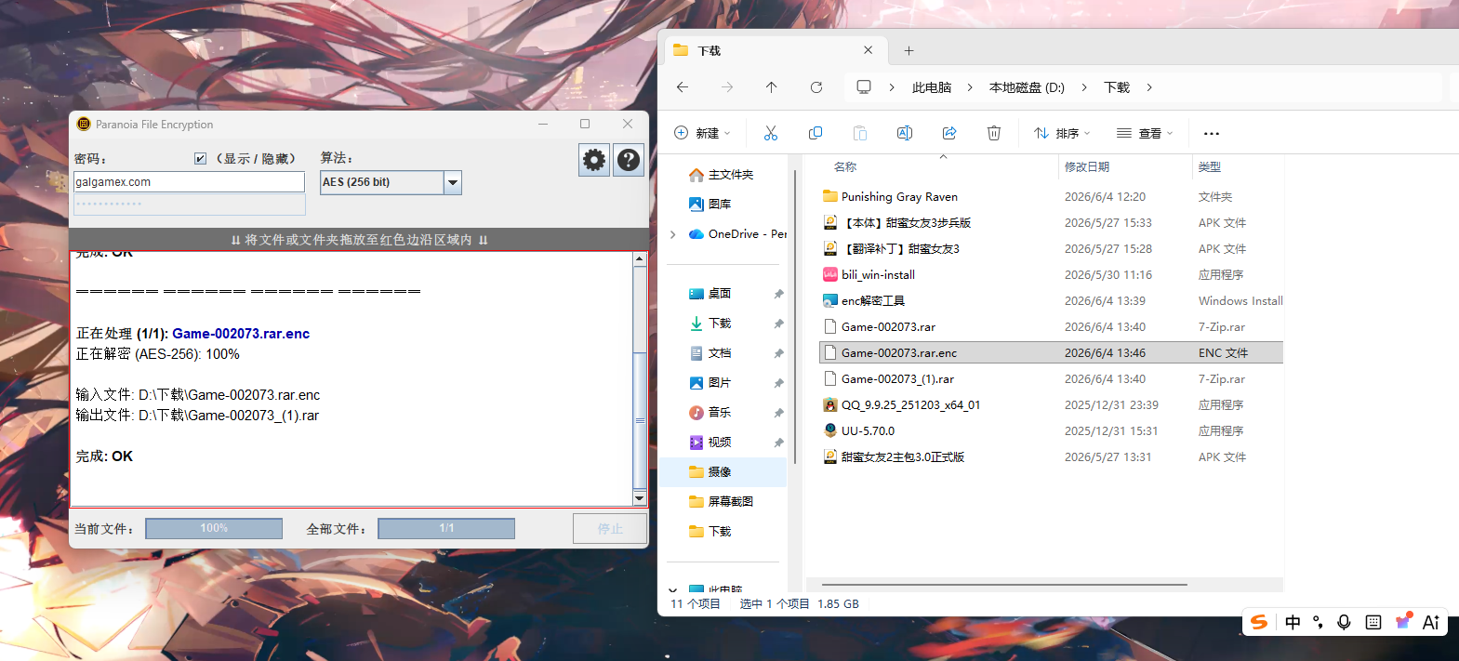Open the AES (256 bit) algorithm dropdown

453,182
